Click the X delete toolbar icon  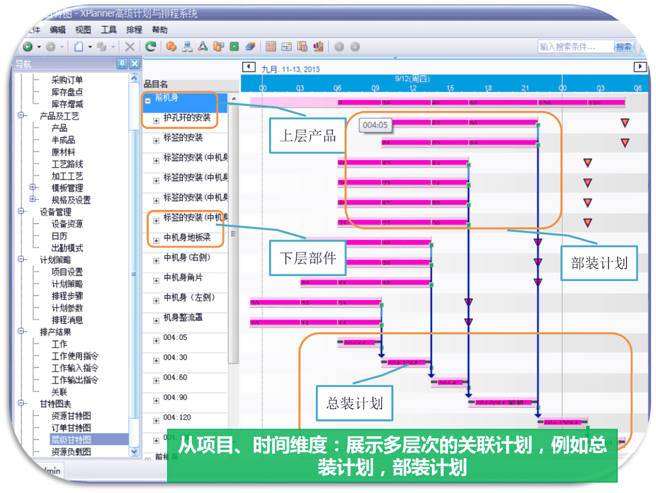pos(130,47)
